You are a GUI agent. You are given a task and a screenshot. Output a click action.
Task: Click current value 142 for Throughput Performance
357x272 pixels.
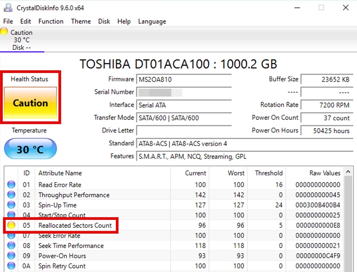[x=200, y=195]
